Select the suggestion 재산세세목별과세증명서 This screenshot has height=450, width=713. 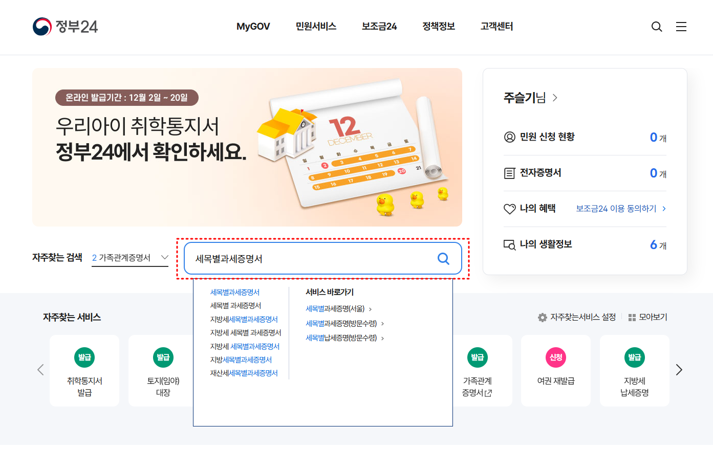click(x=244, y=373)
